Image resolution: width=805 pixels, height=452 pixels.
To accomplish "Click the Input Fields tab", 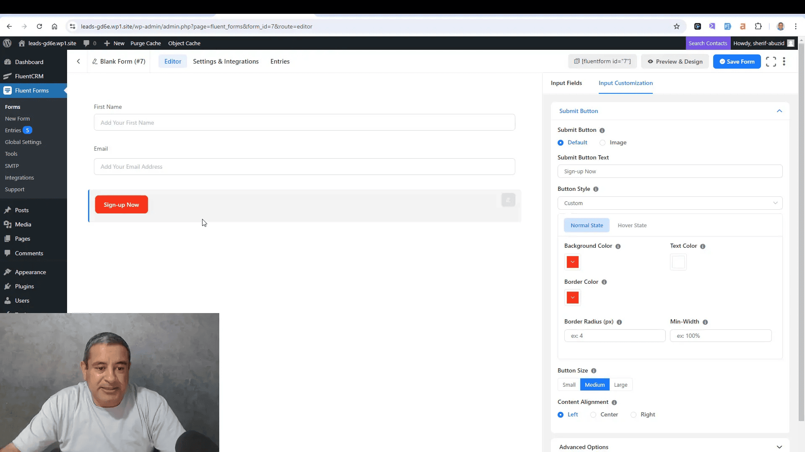I will 566,83.
